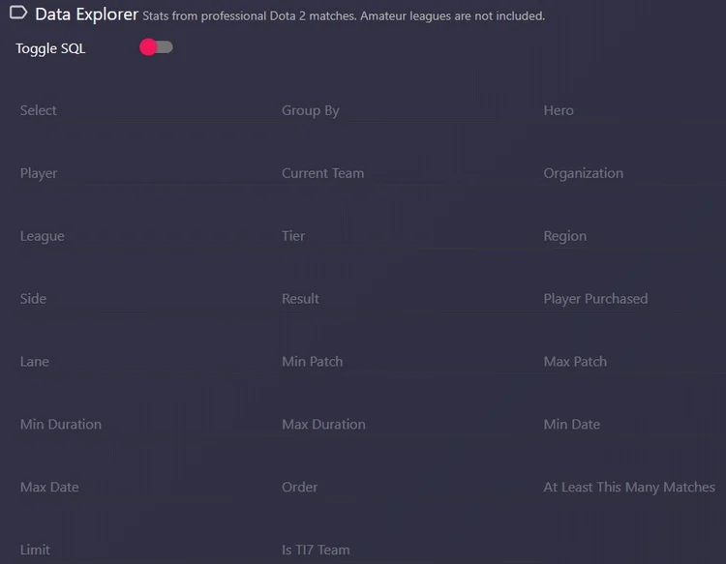Click the Min Date field
Viewport: 726px width, 564px height.
point(633,425)
